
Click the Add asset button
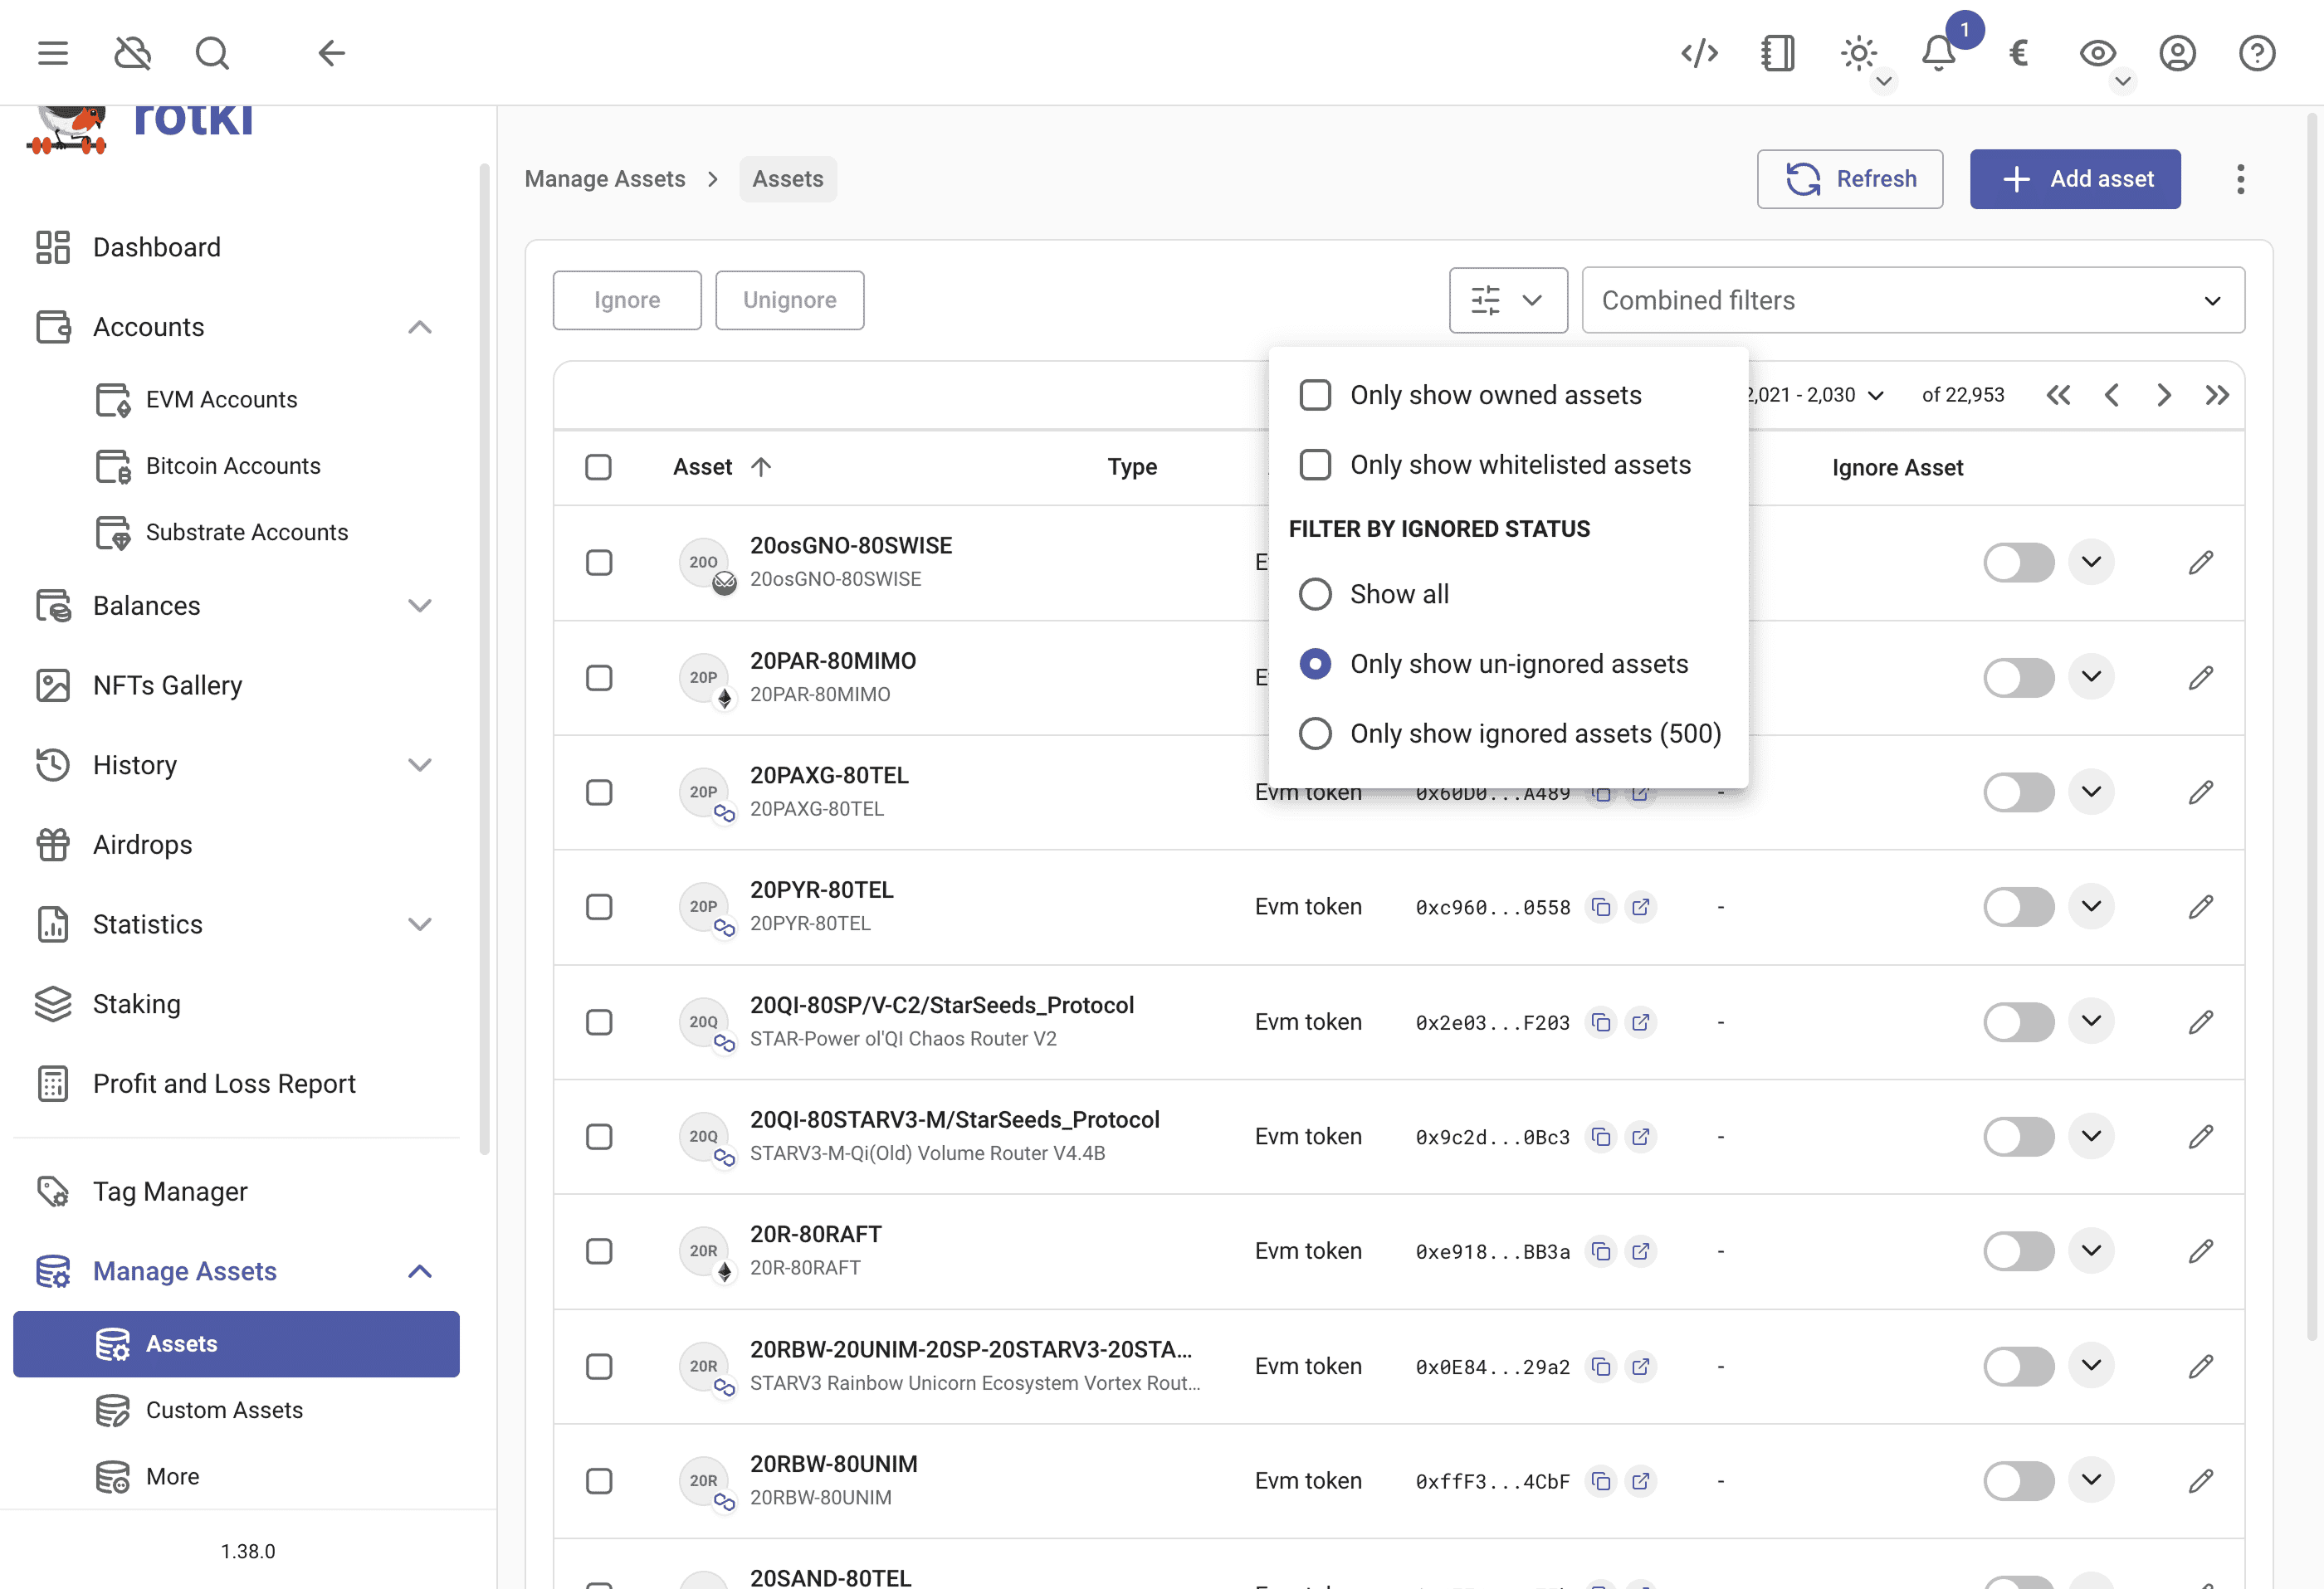2074,179
